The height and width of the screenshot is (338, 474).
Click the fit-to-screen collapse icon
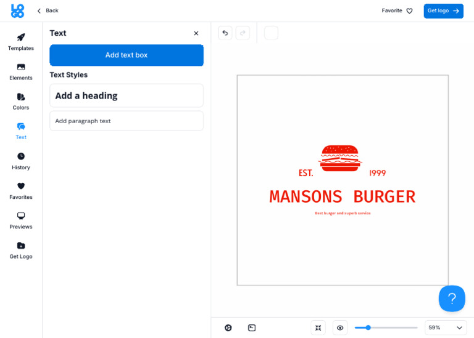point(318,328)
